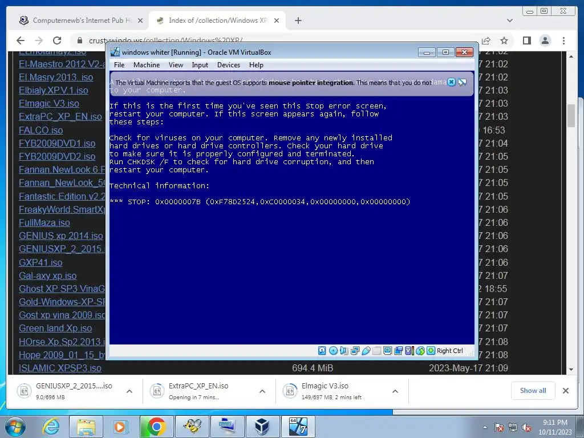The image size is (584, 438).
Task: Click the shared folders icon in VirtualBox status bar
Action: coord(377,351)
